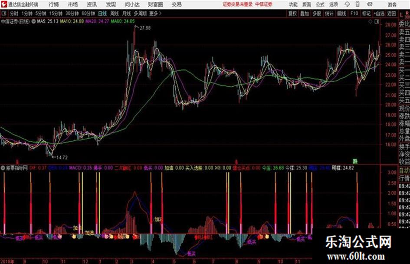Click the 中信证券(日线) chart title
Image resolution: width=410 pixels, height=264 pixels.
[15, 21]
